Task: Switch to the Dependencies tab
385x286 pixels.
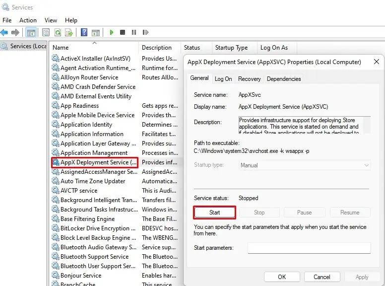Action: click(284, 79)
